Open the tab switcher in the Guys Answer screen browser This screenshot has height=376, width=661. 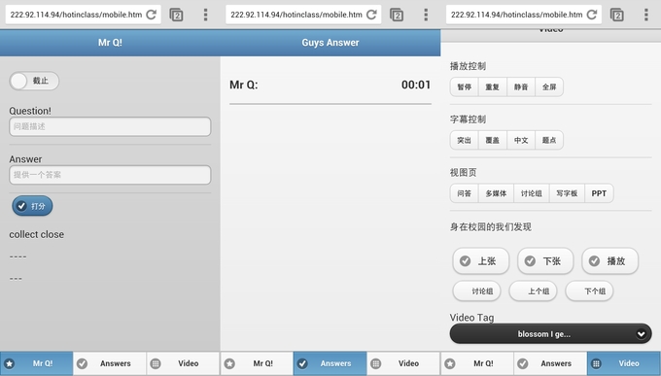pos(397,15)
